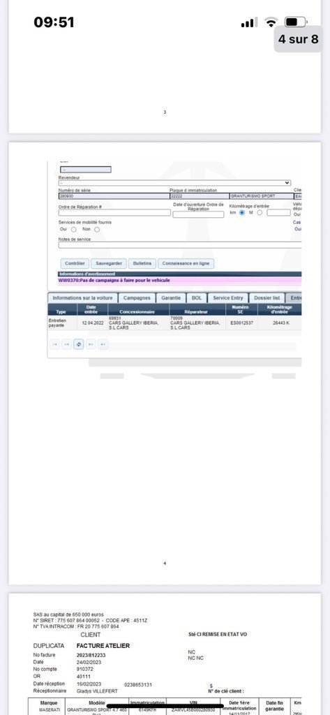Tap the Wi-Fi icon in status bar

272,22
